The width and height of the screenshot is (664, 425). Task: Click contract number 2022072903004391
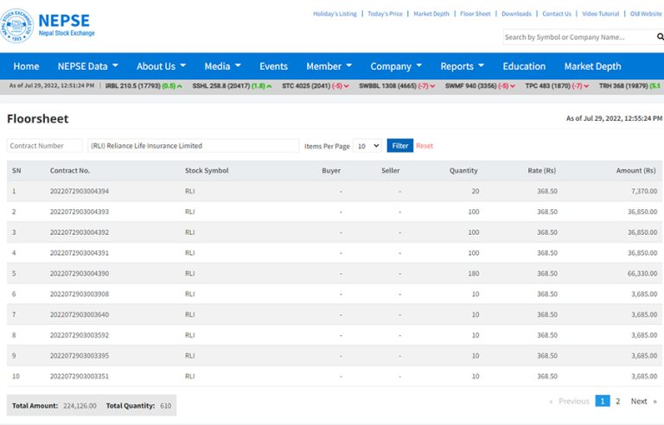[x=80, y=253]
